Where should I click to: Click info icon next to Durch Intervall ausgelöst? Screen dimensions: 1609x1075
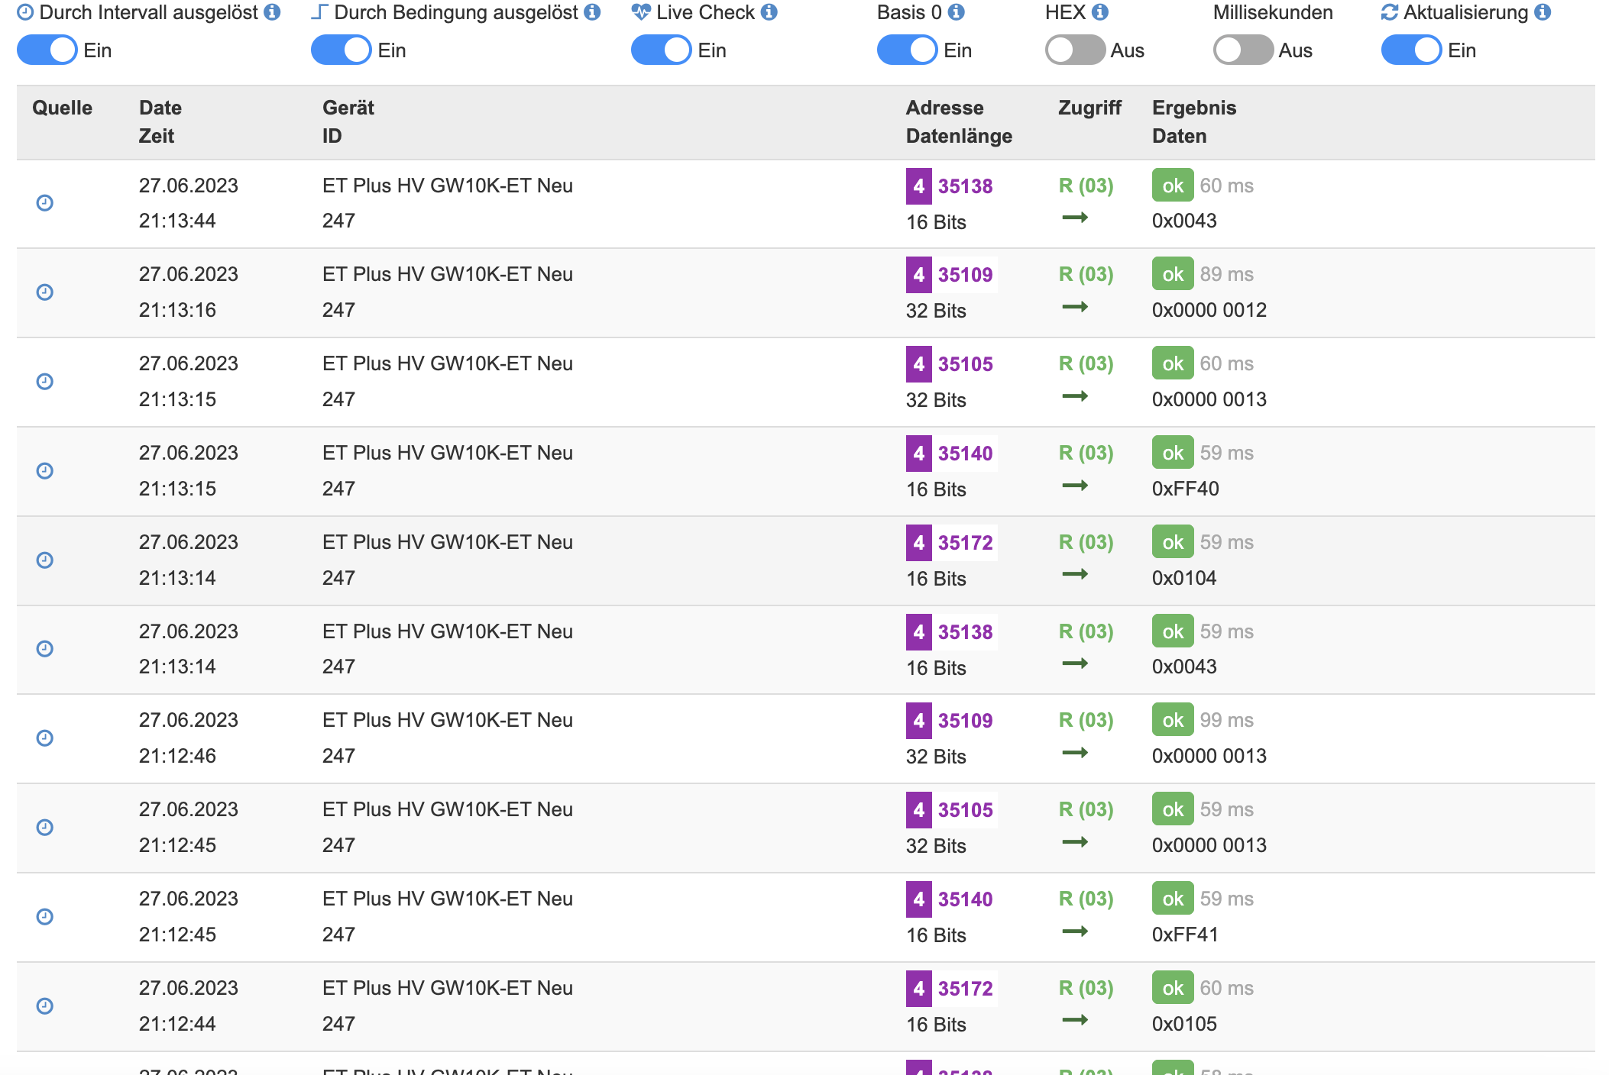pyautogui.click(x=272, y=12)
